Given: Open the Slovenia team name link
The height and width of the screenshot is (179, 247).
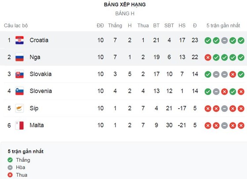Looking at the screenshot, I should pyautogui.click(x=41, y=91).
